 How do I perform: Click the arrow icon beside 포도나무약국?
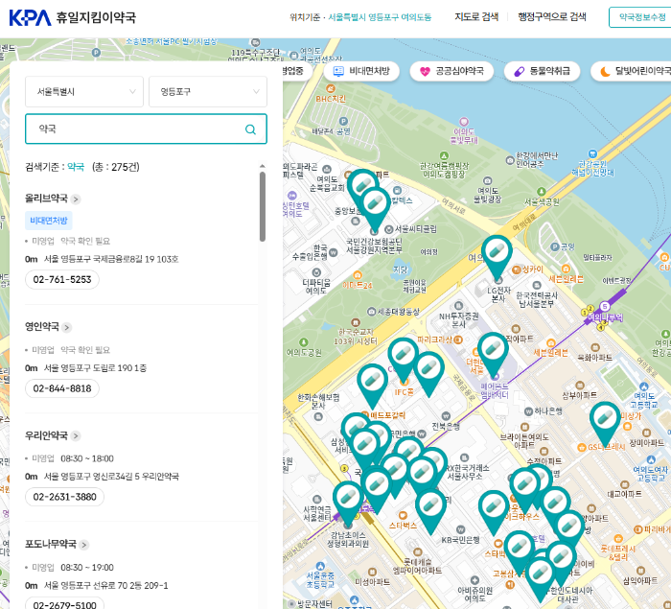[x=84, y=545]
